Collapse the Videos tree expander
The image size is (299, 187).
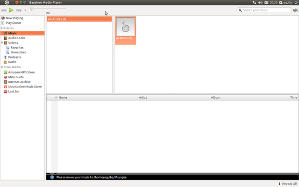(2, 43)
